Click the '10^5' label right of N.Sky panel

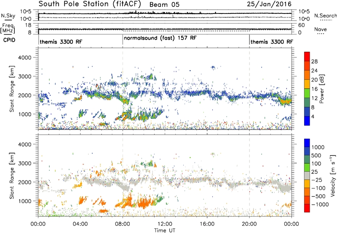tap(304, 12)
